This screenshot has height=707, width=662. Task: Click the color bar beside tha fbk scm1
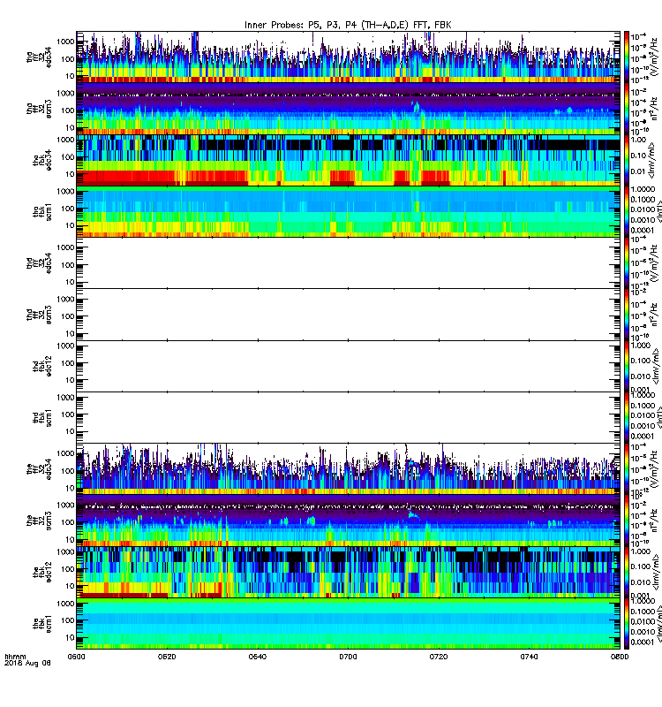tap(627, 211)
